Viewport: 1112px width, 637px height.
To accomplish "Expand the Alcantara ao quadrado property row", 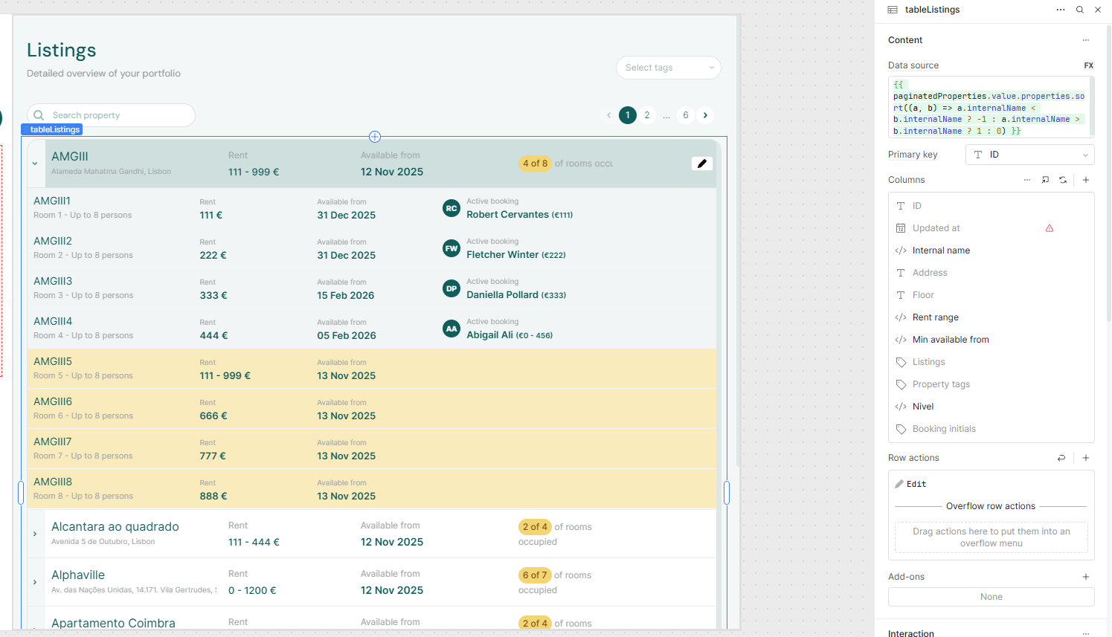I will (x=35, y=533).
